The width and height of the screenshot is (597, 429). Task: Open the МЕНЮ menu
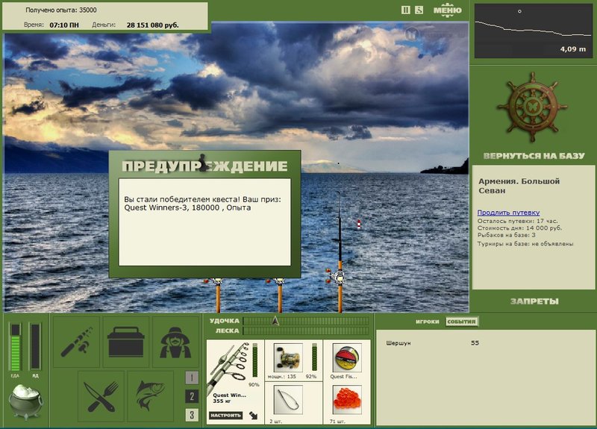coord(448,10)
